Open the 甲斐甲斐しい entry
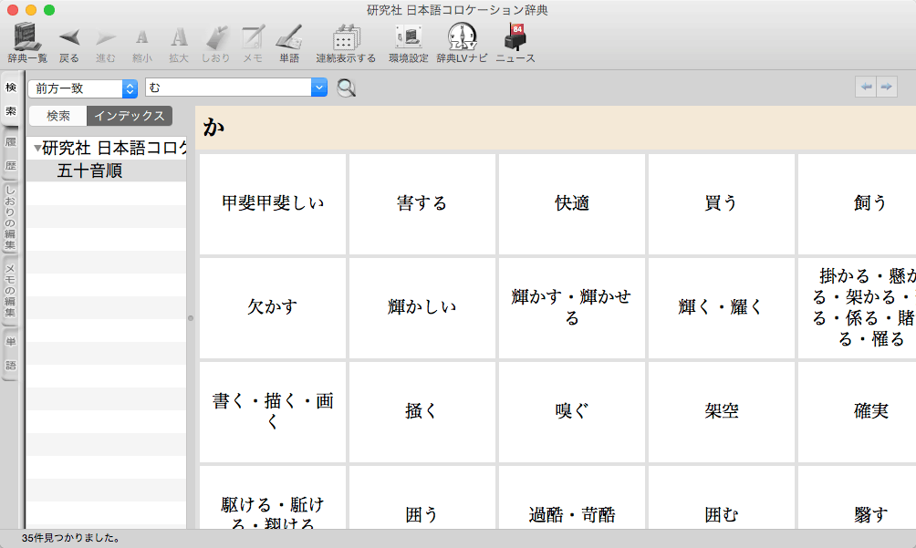Viewport: 916px width, 548px height. pyautogui.click(x=273, y=203)
